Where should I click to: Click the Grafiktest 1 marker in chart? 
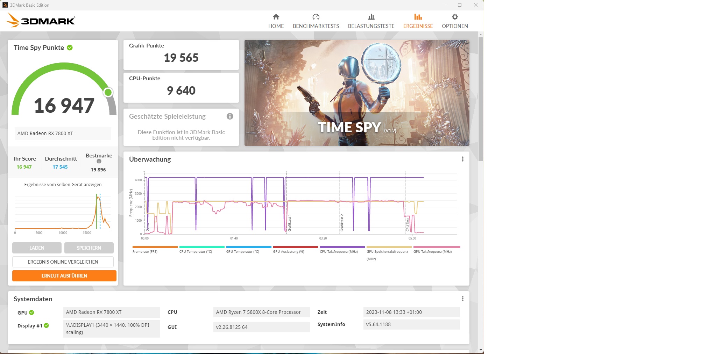(289, 223)
